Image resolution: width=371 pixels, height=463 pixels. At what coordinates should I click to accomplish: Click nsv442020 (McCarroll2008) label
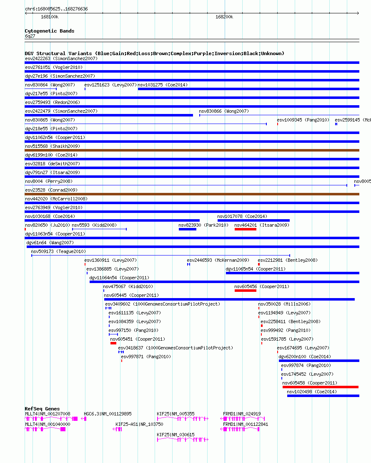(56, 199)
